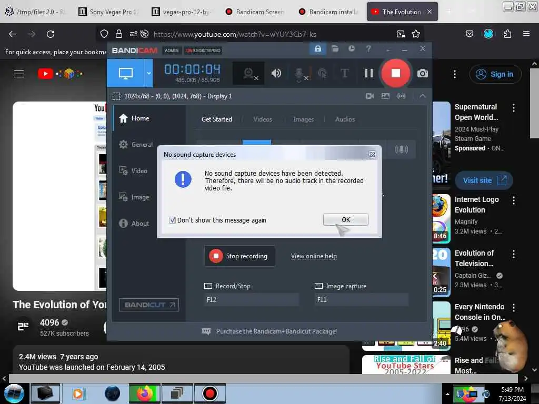Pause the Bandicam recording
Image resolution: width=539 pixels, height=404 pixels.
[x=369, y=73]
